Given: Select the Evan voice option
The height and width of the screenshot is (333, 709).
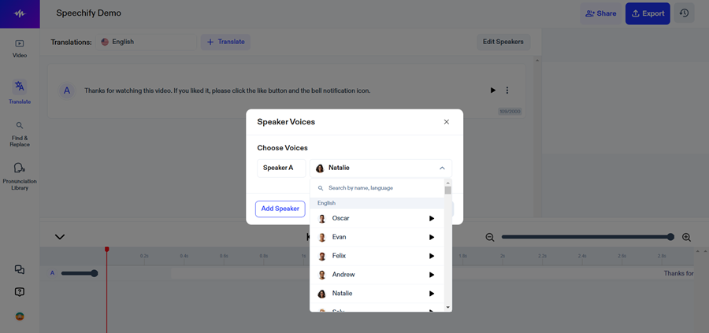Looking at the screenshot, I should pyautogui.click(x=340, y=237).
